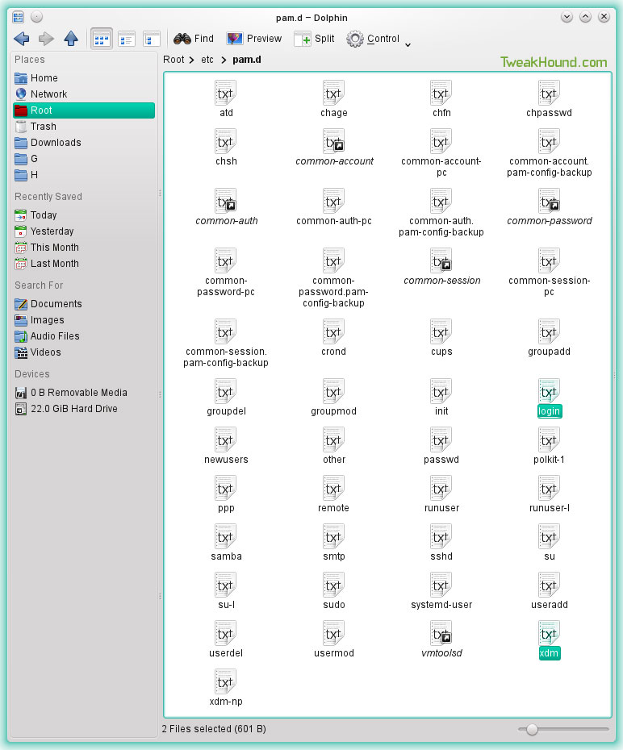Open breadcrumb arrow after Root
Screen dimensions: 623x750
click(191, 60)
